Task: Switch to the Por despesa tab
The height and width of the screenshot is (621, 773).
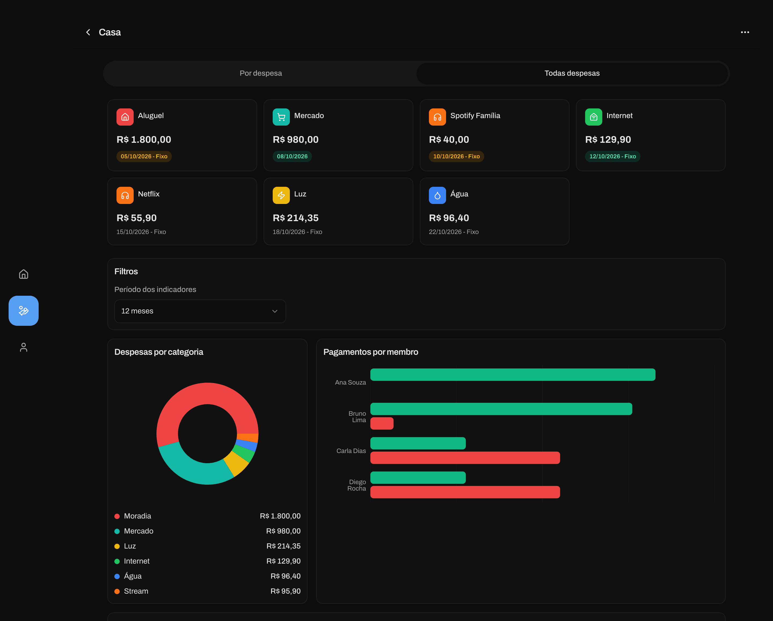Action: 261,73
